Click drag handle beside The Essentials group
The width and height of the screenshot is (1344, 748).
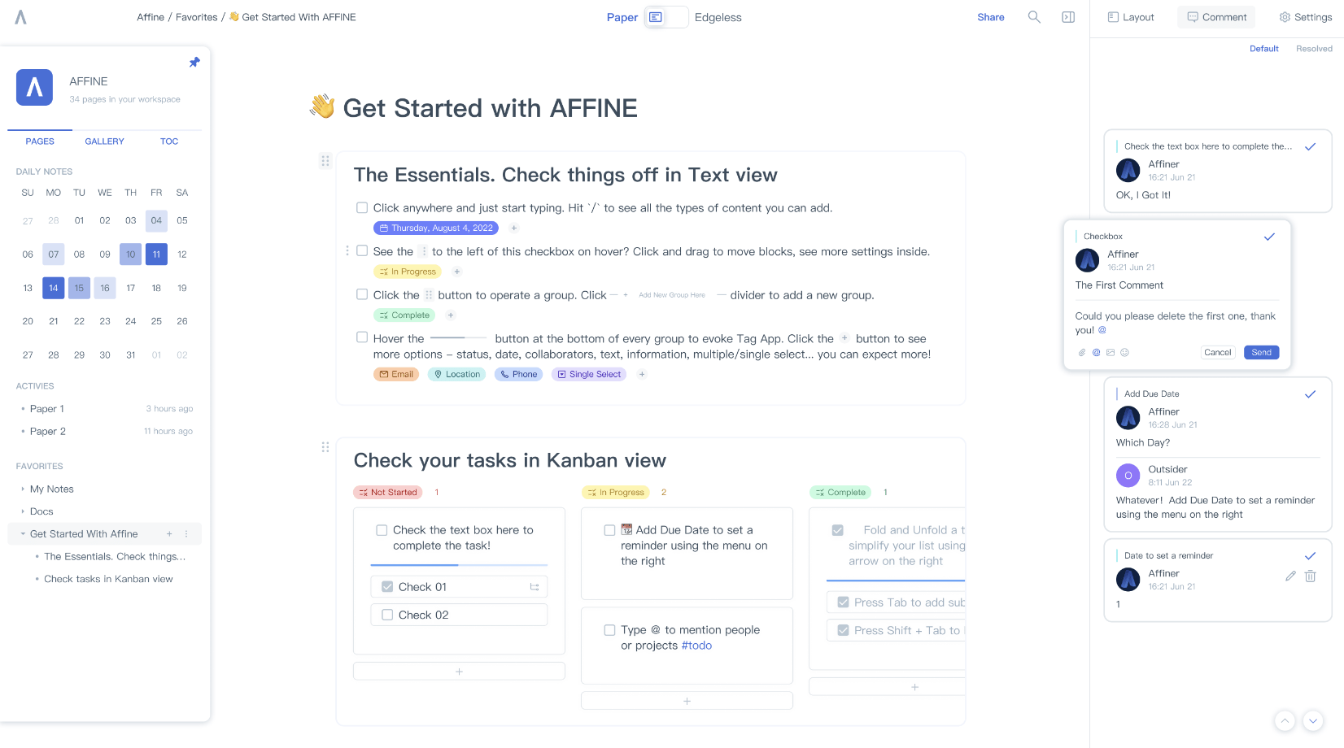click(325, 161)
